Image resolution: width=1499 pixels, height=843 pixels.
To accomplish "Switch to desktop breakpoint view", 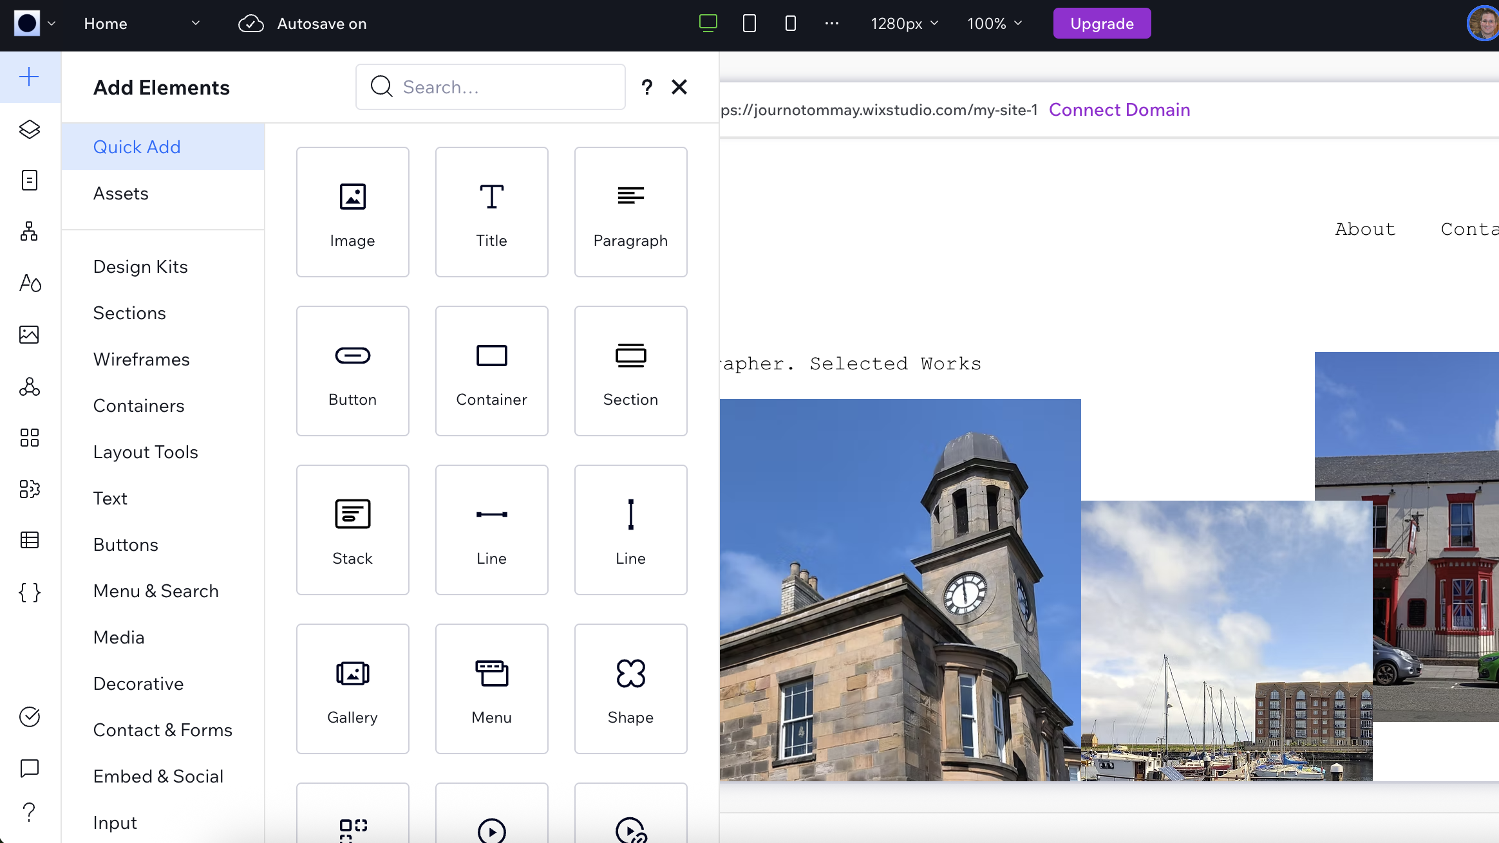I will (x=708, y=23).
